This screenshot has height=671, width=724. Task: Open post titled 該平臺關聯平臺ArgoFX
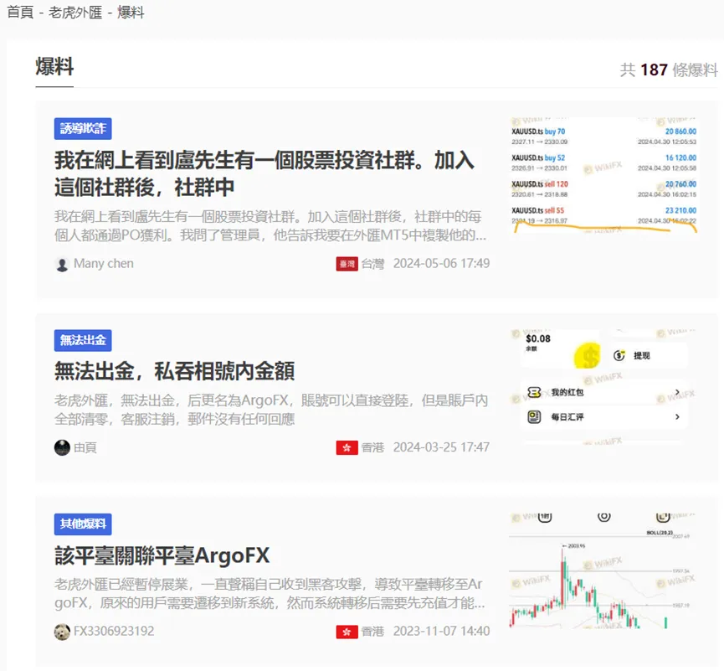[162, 555]
